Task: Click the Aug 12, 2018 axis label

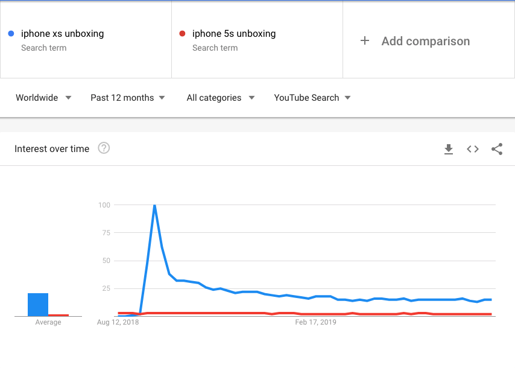Action: click(x=118, y=322)
